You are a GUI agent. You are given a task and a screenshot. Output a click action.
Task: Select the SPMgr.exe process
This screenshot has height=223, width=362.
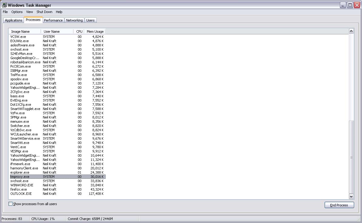pos(58,117)
